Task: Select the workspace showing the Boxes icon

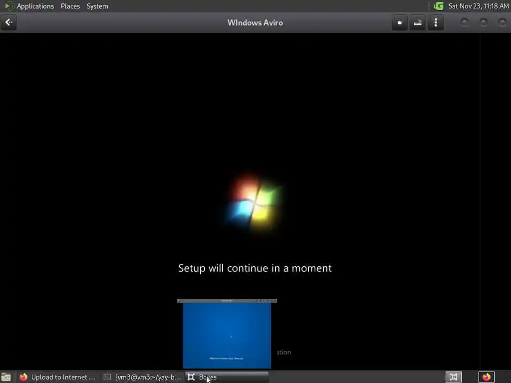Action: 453,377
